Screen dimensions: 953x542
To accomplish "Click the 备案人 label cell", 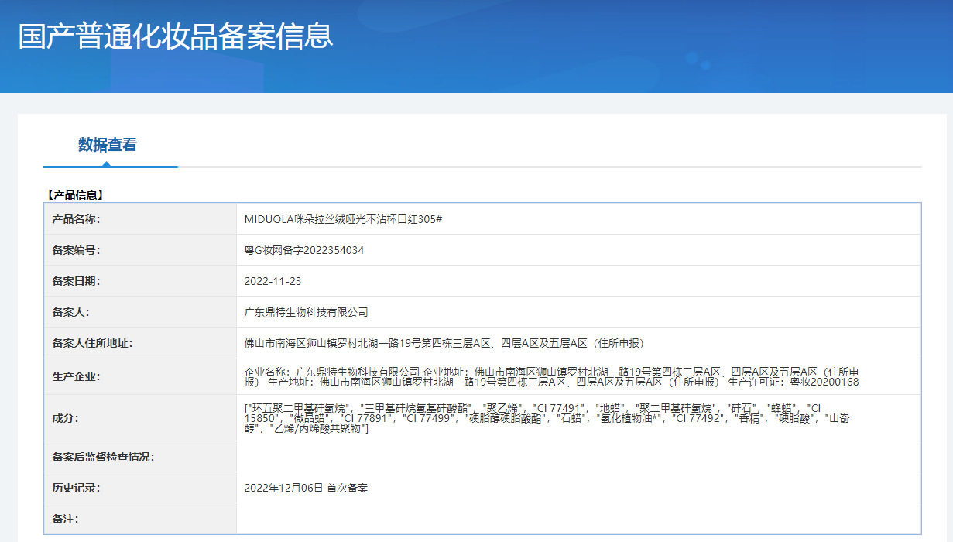I will 140,312.
